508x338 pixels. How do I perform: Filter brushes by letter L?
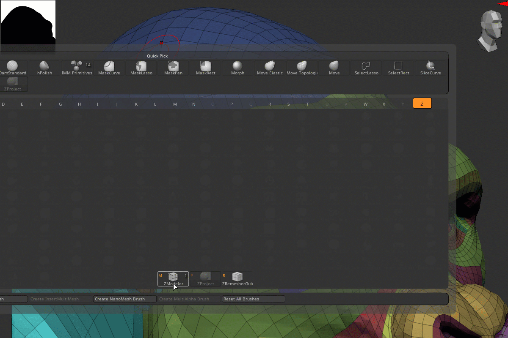155,104
